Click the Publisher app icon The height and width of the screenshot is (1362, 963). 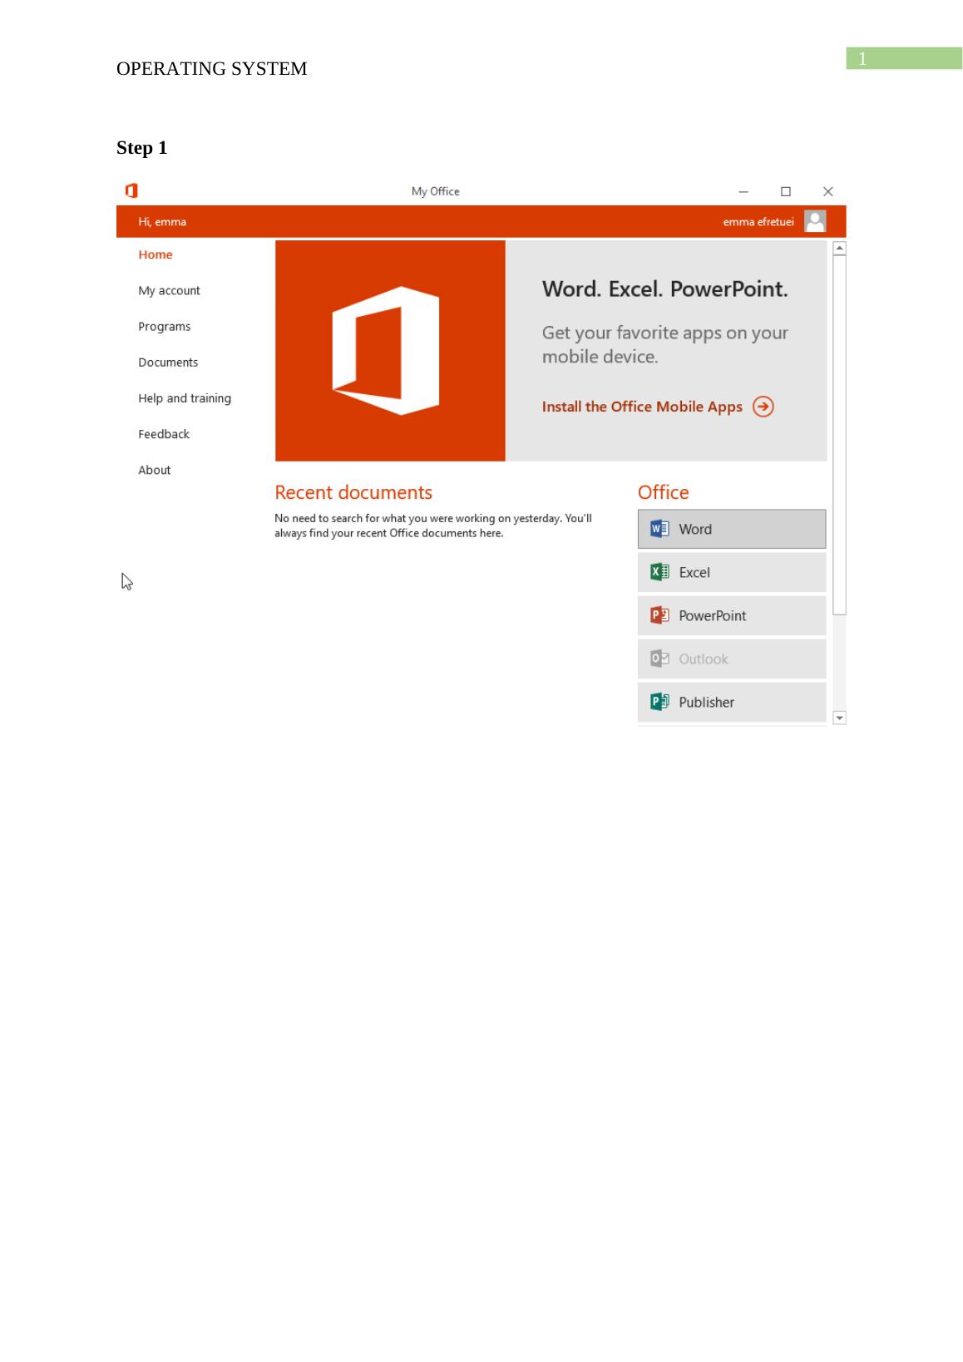click(x=659, y=702)
